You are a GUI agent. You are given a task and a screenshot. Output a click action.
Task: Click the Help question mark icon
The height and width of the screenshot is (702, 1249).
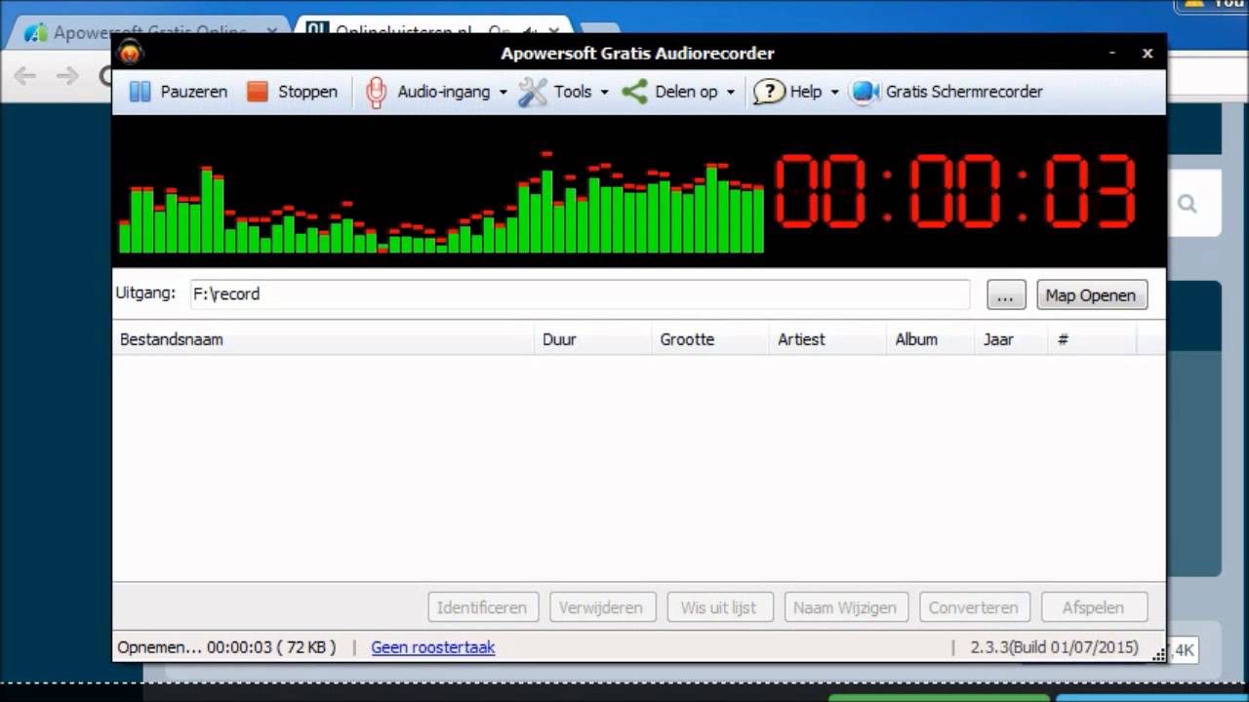[769, 92]
